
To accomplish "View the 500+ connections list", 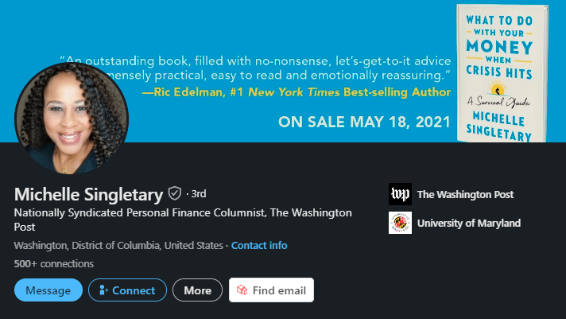I will click(x=54, y=263).
